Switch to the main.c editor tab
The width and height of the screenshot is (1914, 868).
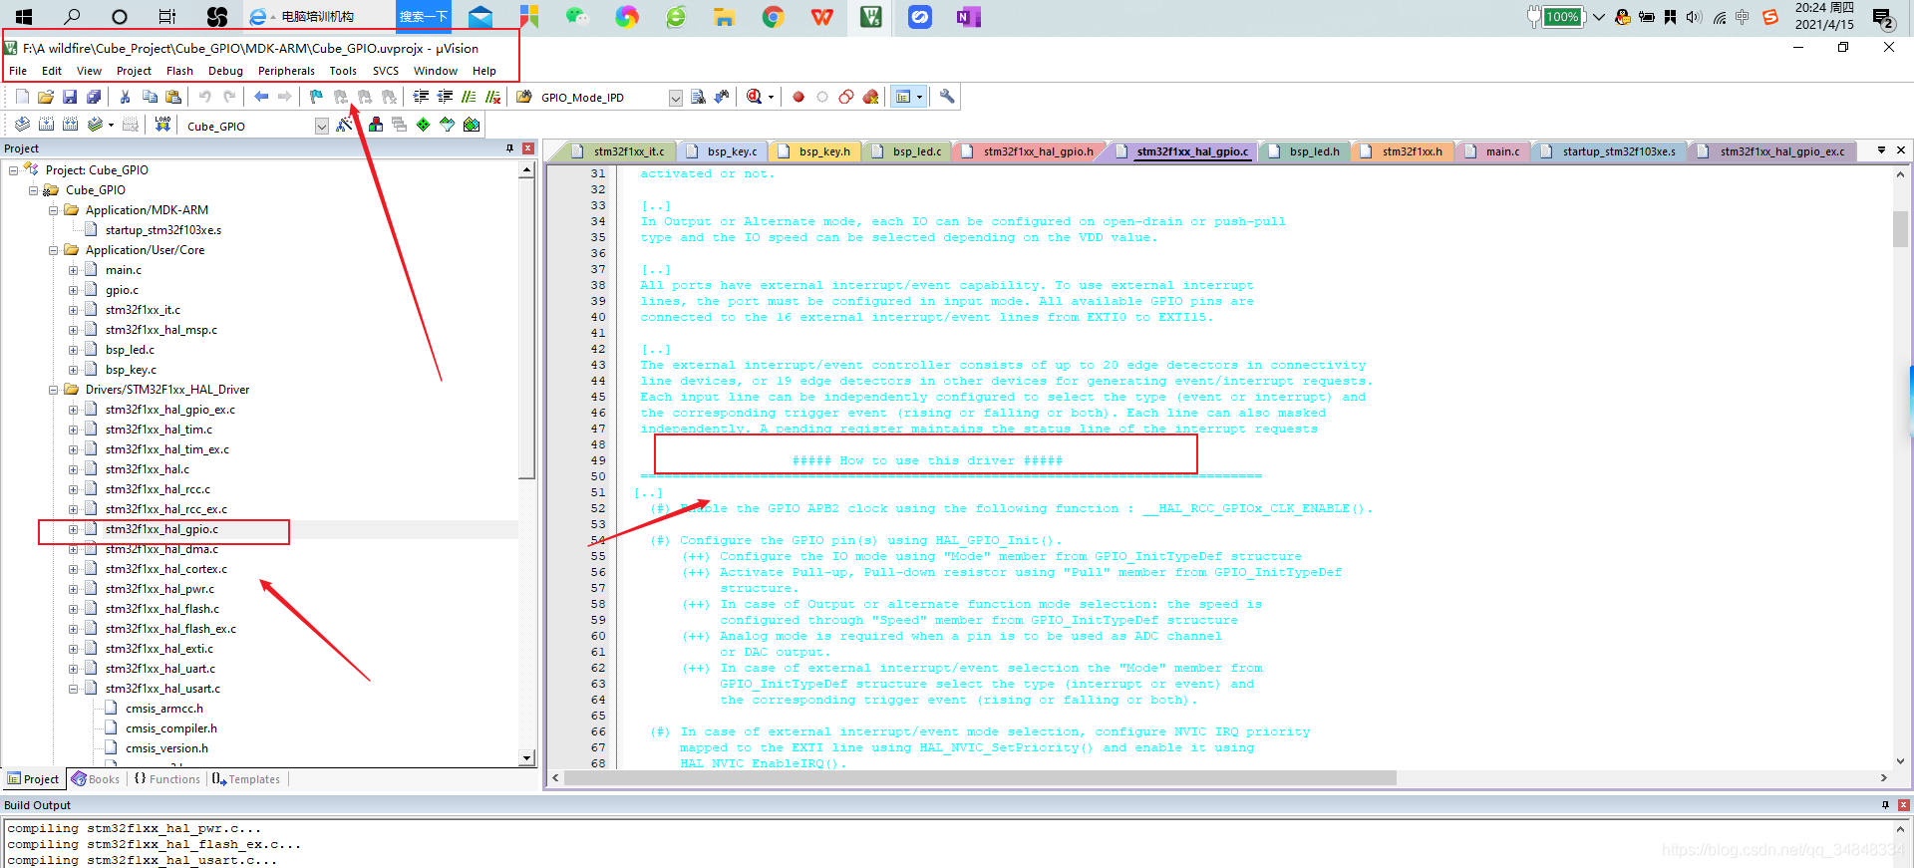[1495, 151]
